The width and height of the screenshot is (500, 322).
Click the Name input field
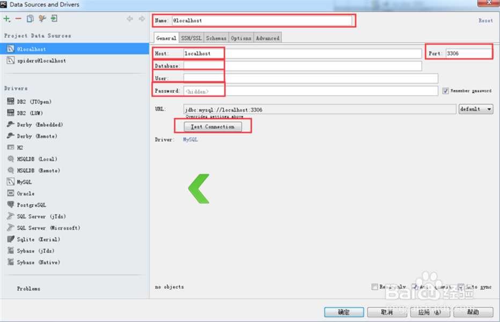coord(262,20)
